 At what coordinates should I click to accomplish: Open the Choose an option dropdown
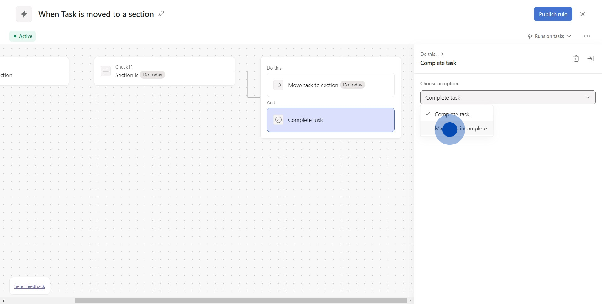tap(508, 97)
